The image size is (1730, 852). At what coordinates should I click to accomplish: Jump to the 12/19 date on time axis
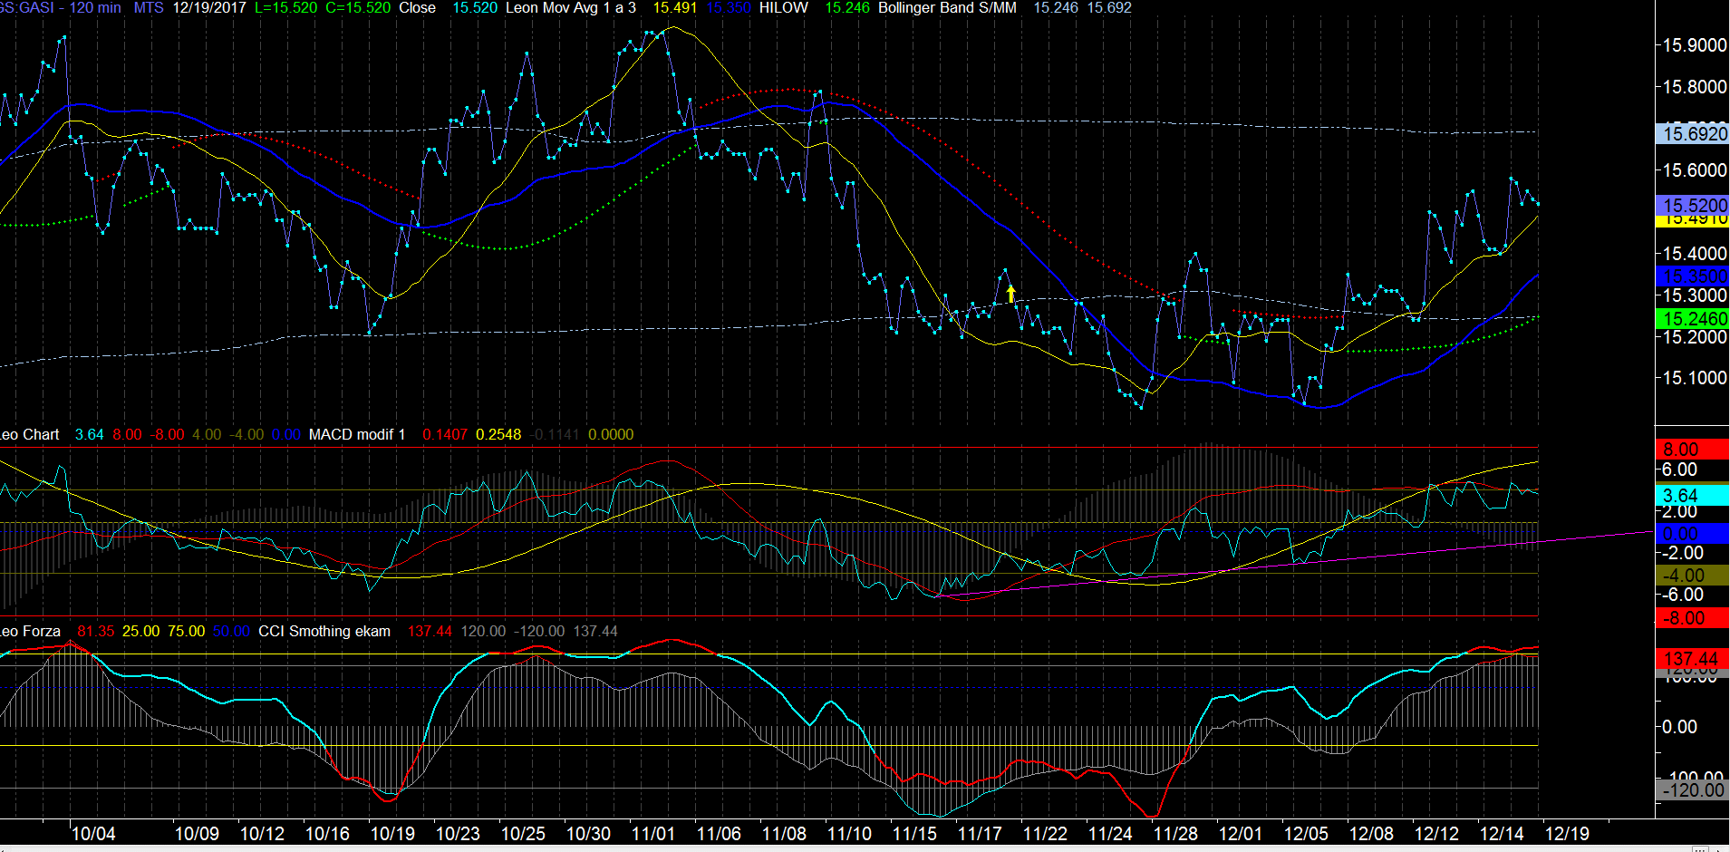point(1567,834)
